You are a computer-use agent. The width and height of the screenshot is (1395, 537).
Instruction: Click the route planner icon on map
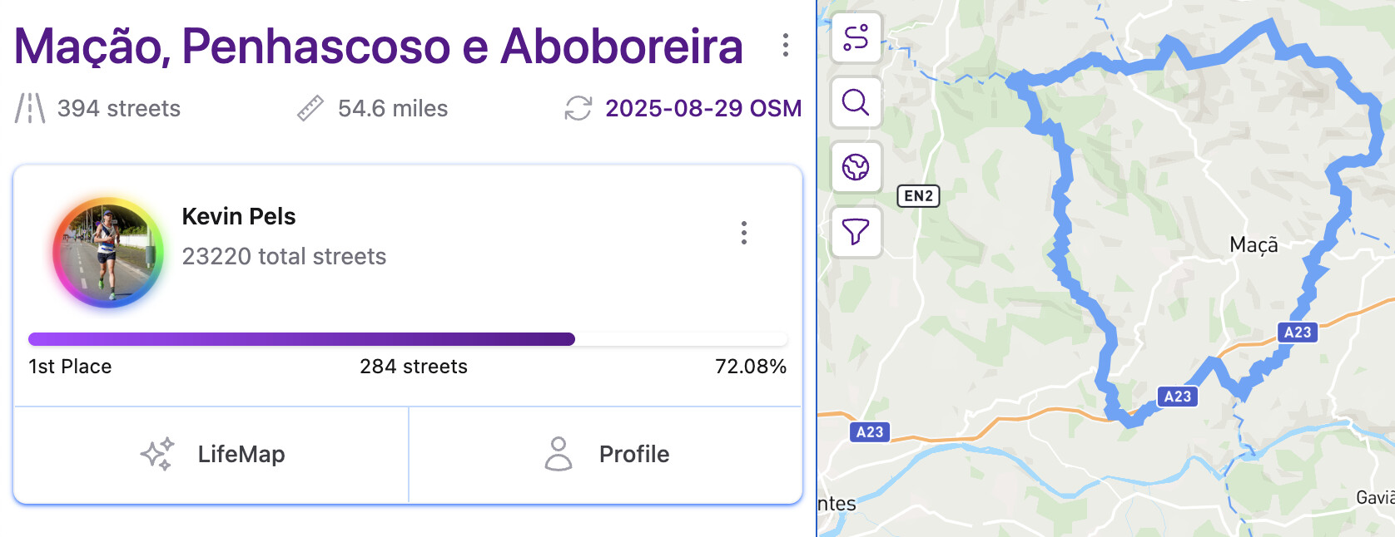[856, 38]
